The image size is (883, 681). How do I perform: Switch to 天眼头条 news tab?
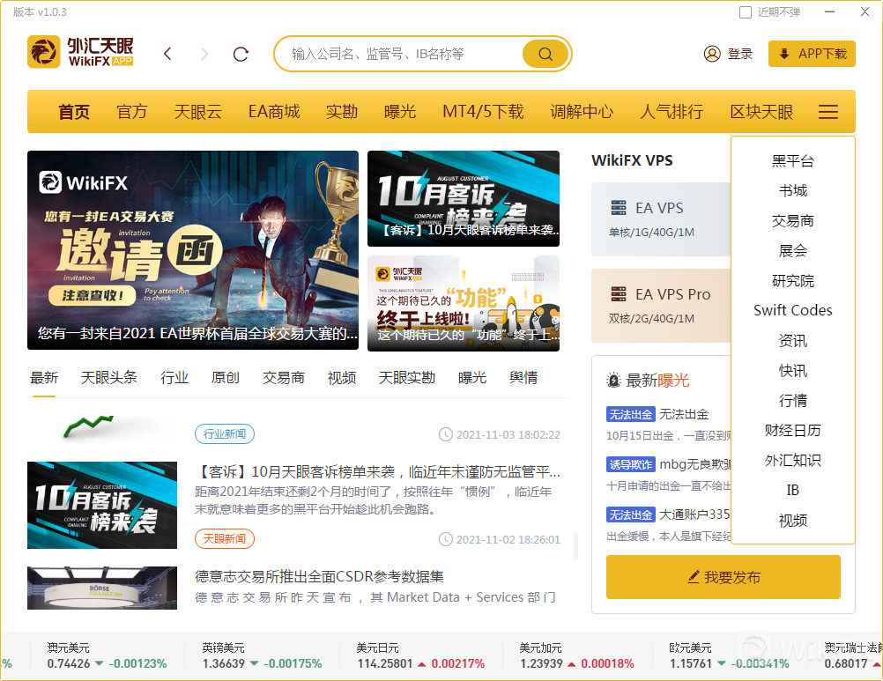click(x=109, y=377)
